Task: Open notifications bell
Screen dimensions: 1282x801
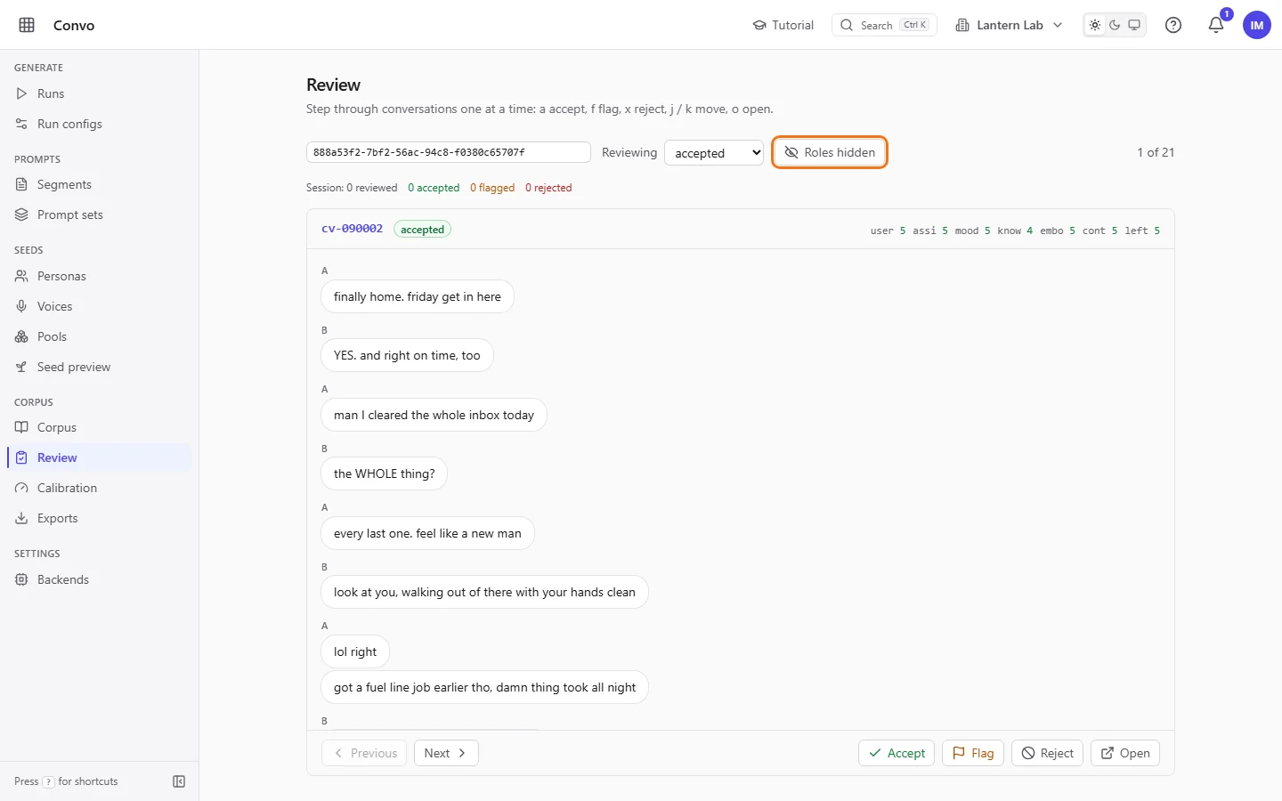Action: (x=1216, y=25)
